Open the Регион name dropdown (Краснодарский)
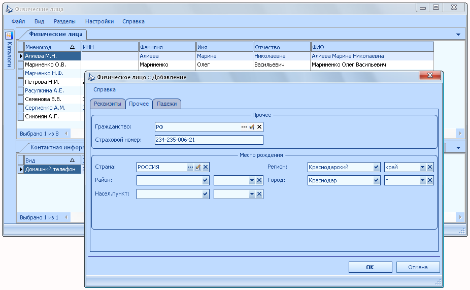This screenshot has height=290, width=470. point(377,167)
